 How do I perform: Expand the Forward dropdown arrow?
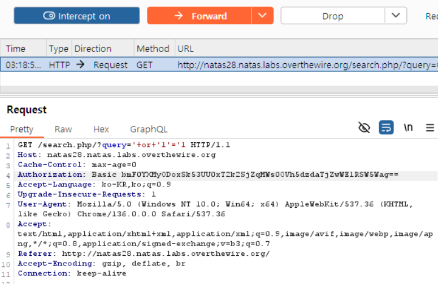click(x=262, y=16)
